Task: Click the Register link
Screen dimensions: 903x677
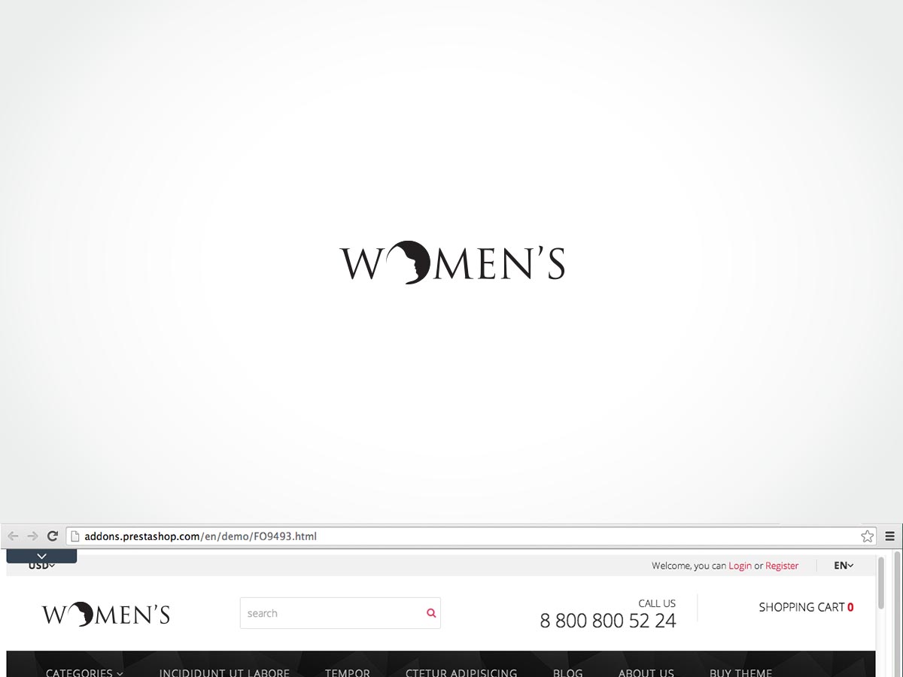Action: 782,566
